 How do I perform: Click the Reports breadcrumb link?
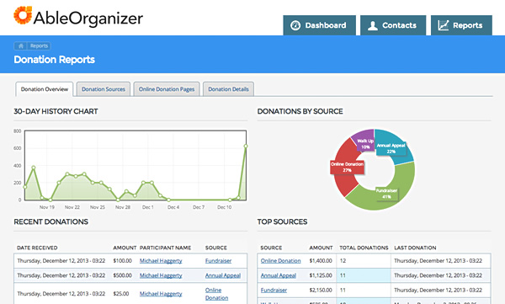pyautogui.click(x=39, y=45)
